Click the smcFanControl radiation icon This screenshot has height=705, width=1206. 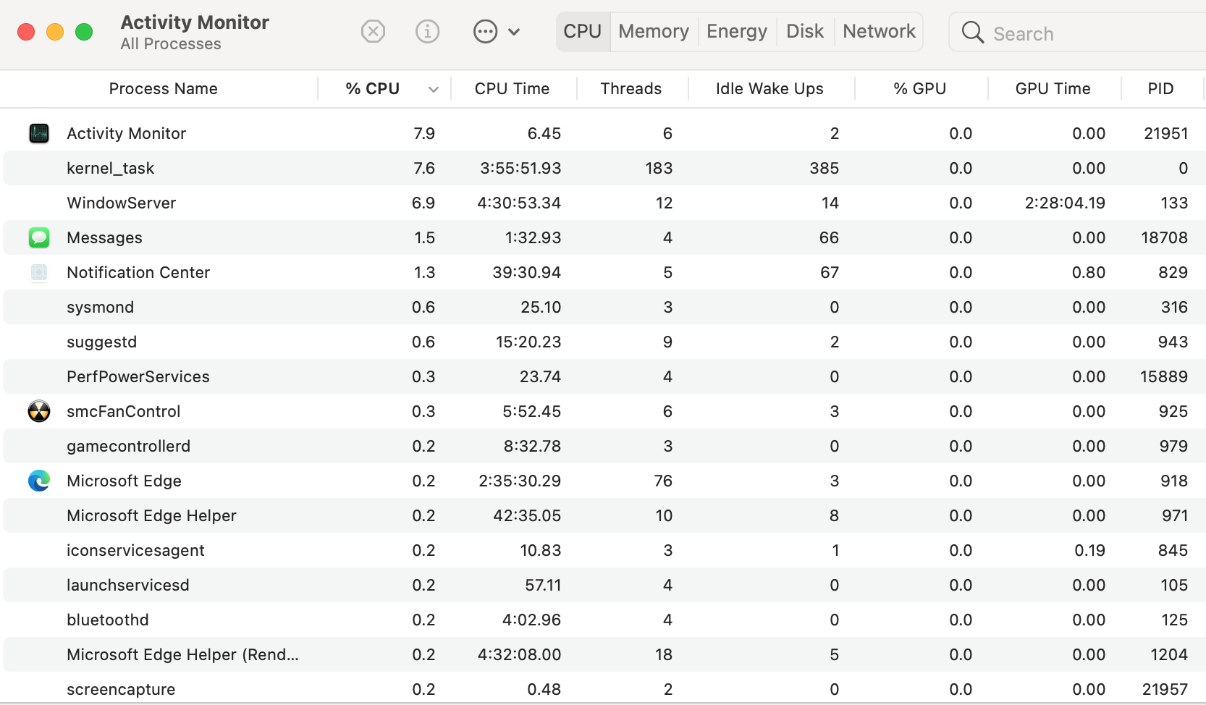tap(39, 411)
